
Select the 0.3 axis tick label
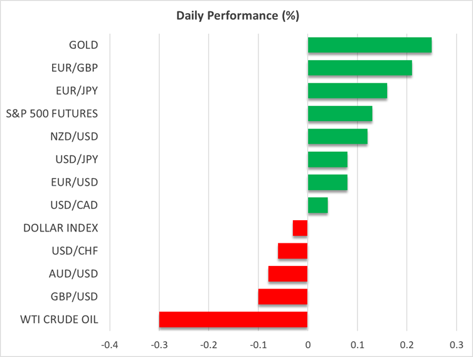456,344
